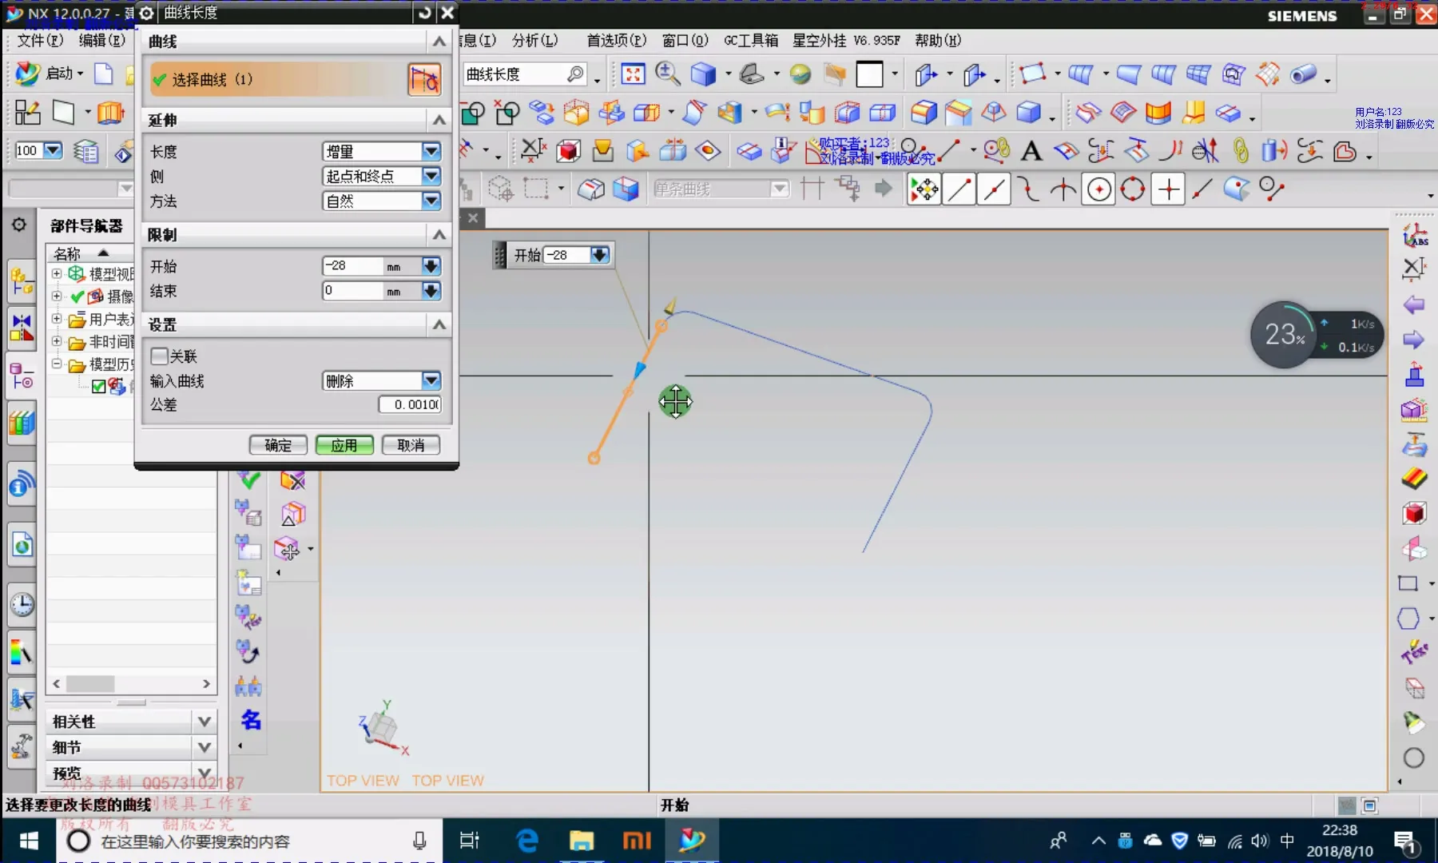This screenshot has height=863, width=1438.
Task: Click the zoom magnifier toolbar icon
Action: [667, 74]
